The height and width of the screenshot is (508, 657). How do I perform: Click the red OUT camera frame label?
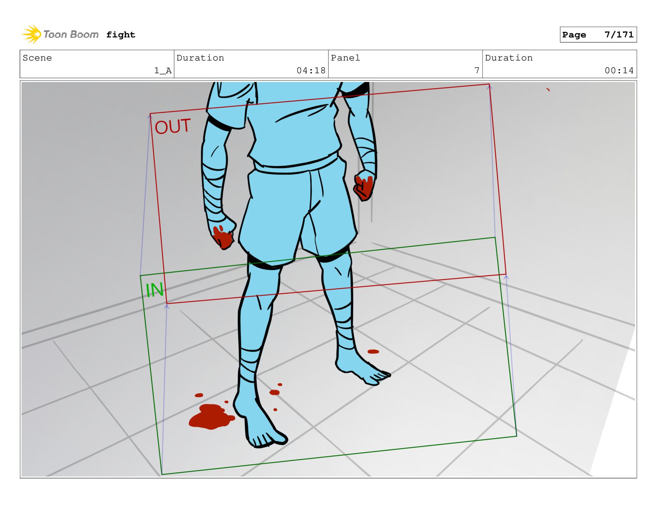coord(173,126)
